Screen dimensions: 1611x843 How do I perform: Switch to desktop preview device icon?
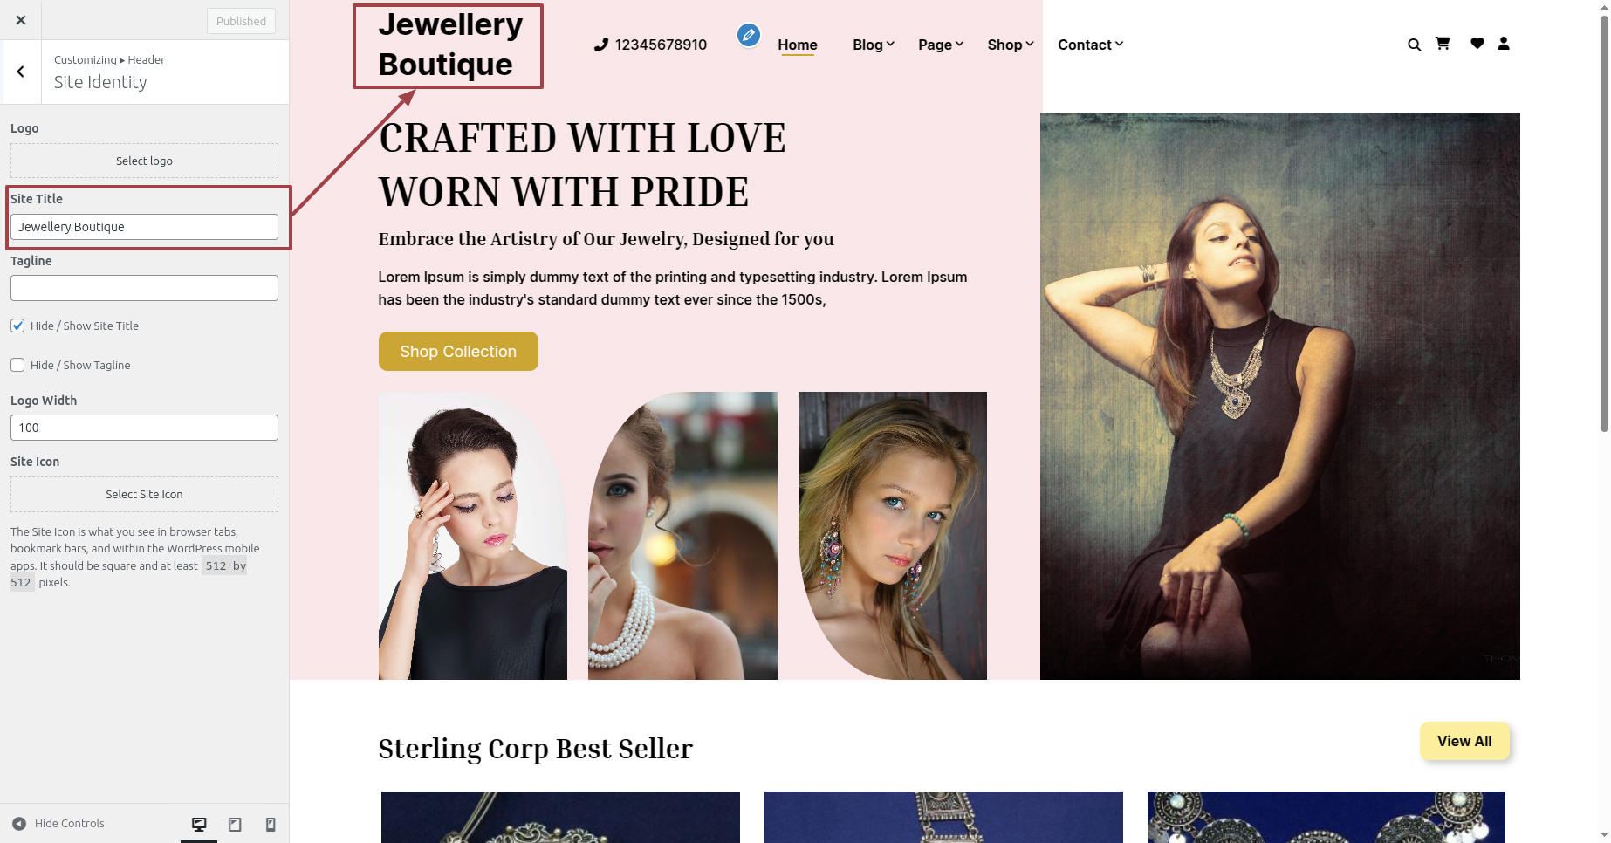[199, 824]
